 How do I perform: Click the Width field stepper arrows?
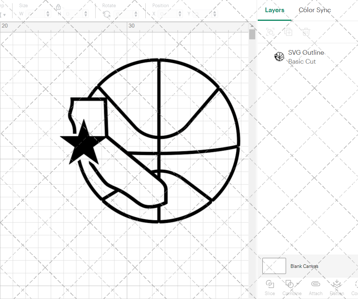point(48,14)
